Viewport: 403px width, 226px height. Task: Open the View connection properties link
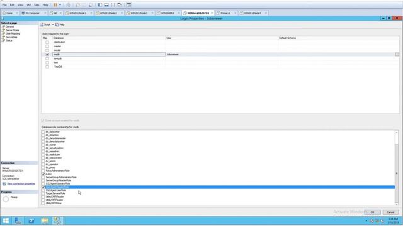coord(21,184)
